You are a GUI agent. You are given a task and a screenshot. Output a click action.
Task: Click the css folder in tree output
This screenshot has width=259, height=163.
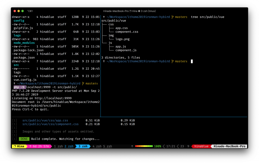[111, 24]
